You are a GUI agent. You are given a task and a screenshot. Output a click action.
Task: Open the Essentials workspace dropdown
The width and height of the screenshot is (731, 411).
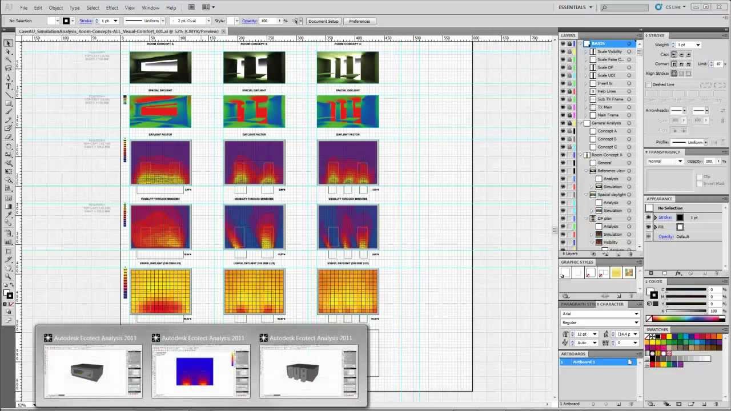575,7
